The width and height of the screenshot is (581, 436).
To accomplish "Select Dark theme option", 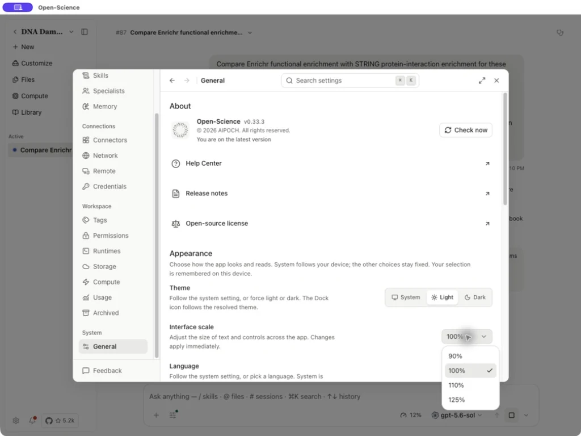I will click(x=475, y=297).
